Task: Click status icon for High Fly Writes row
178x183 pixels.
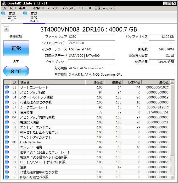Action: pos(7,142)
